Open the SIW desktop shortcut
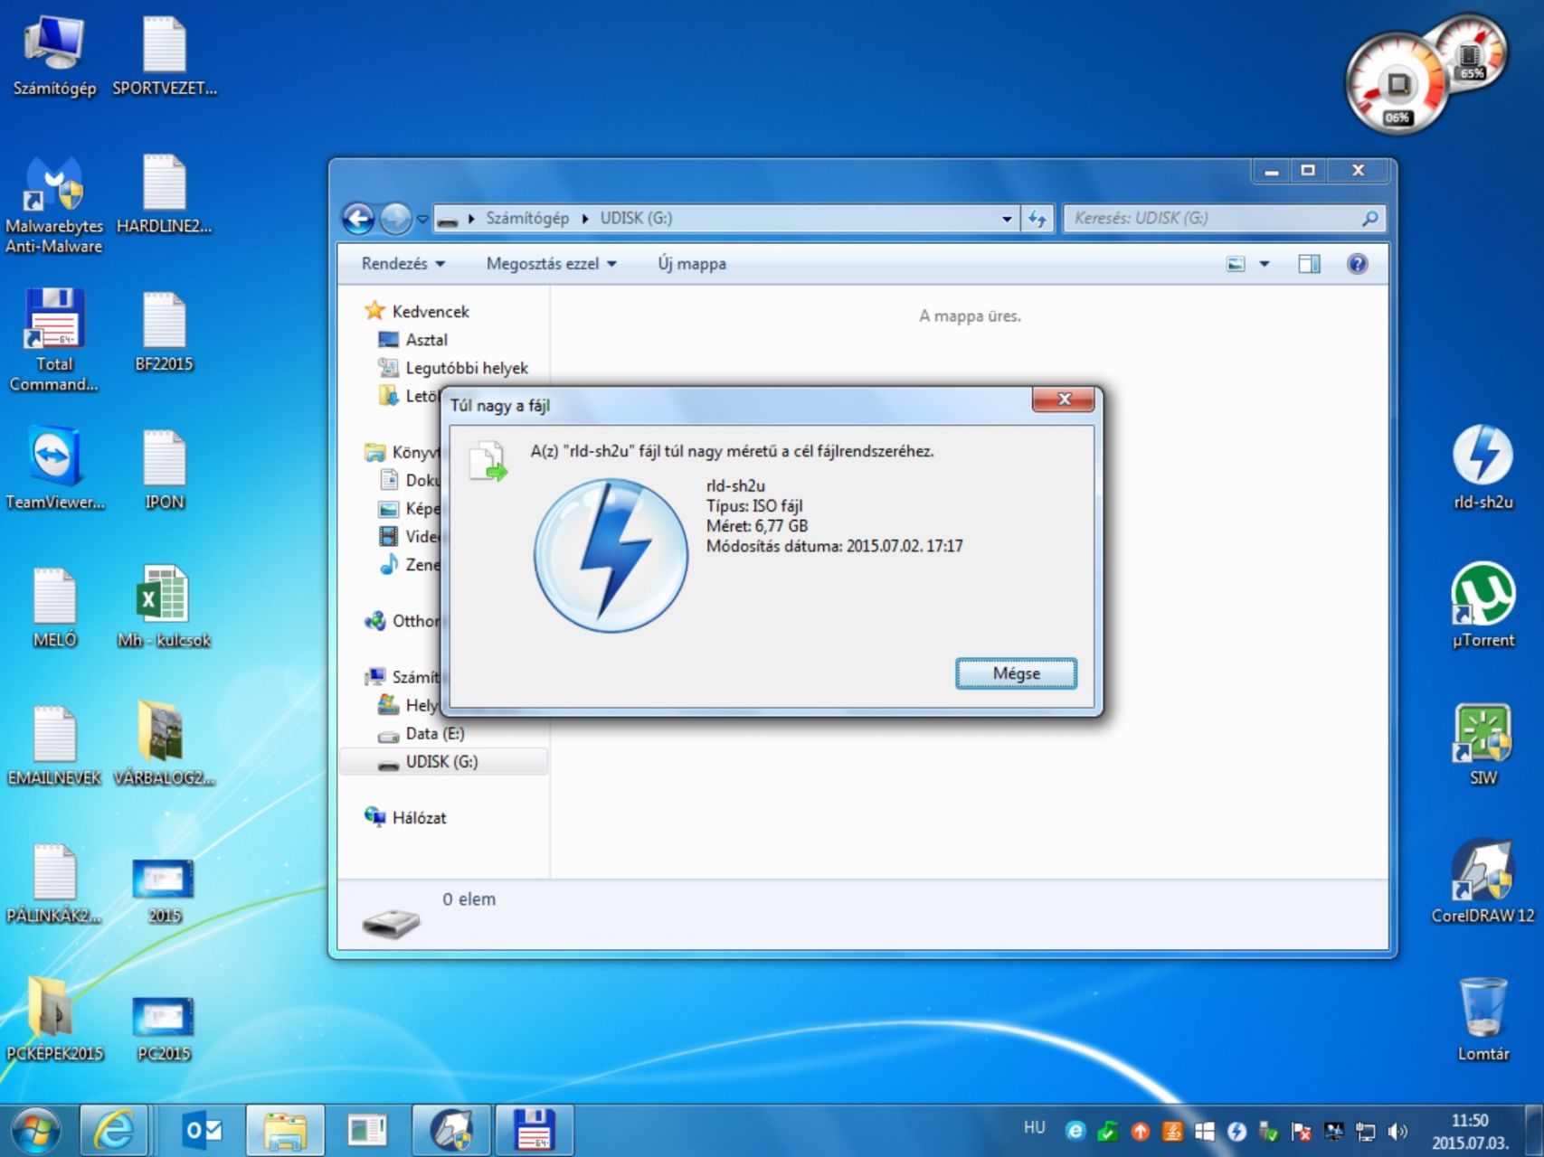 [x=1483, y=745]
